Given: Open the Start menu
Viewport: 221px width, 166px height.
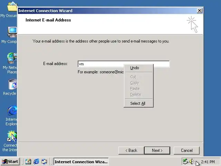Looking at the screenshot, I should pyautogui.click(x=10, y=162).
